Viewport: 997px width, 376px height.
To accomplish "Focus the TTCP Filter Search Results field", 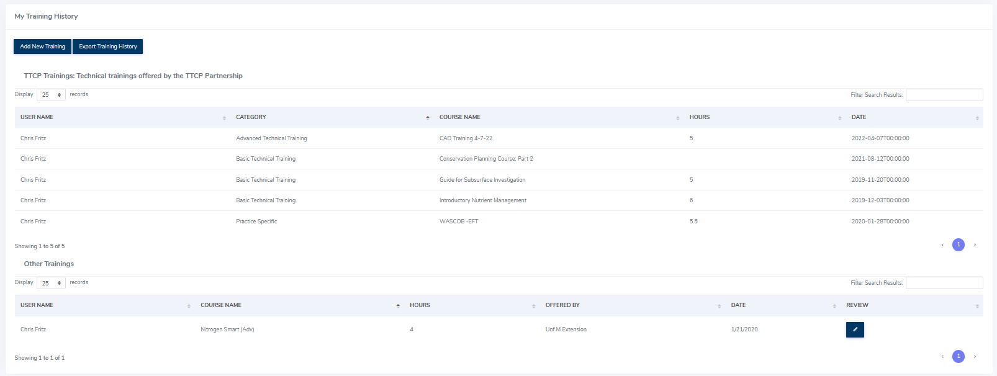I will [x=944, y=95].
